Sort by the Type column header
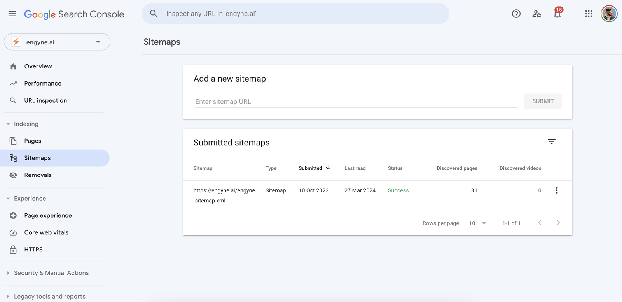Image resolution: width=622 pixels, height=302 pixels. (271, 168)
